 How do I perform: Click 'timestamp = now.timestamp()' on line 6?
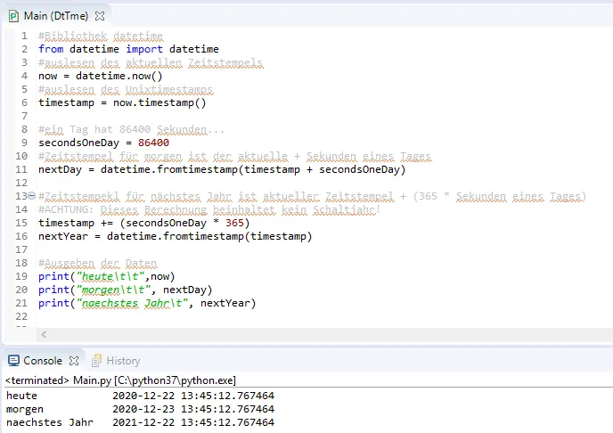[122, 102]
